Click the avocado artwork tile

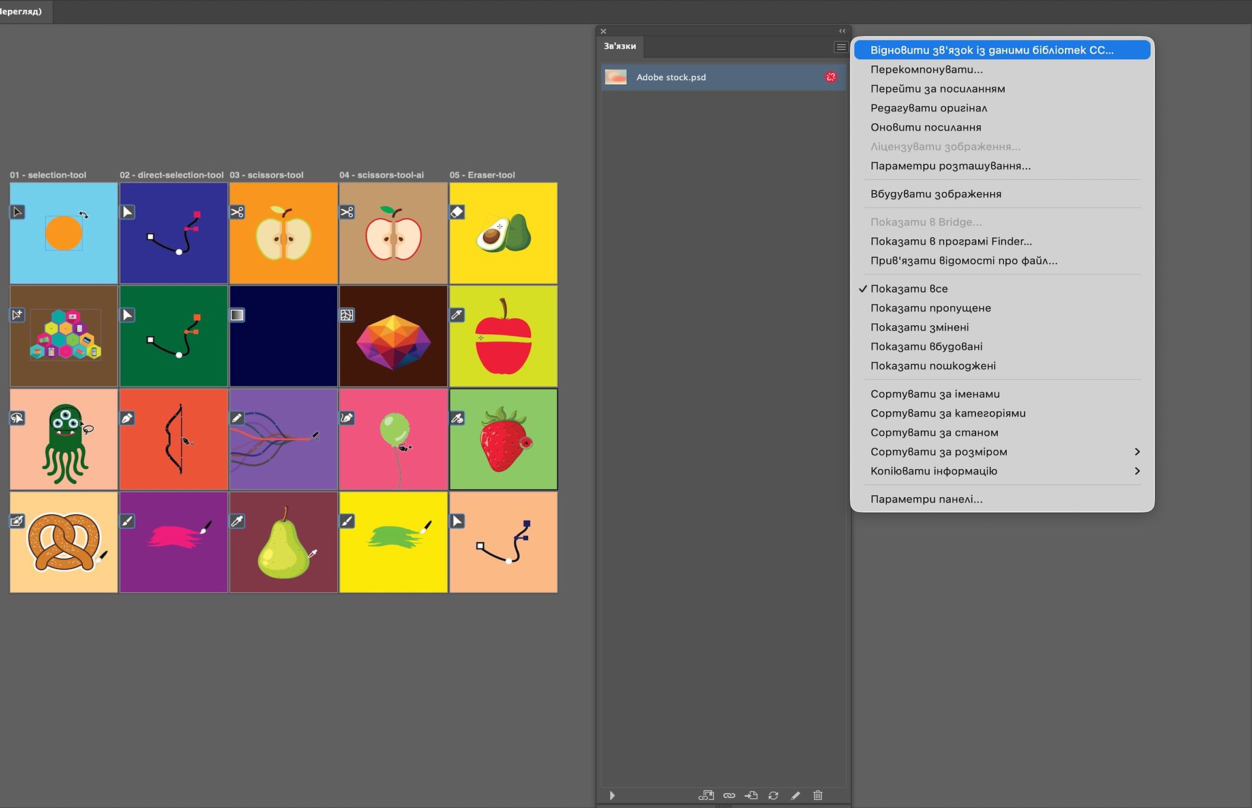pyautogui.click(x=503, y=233)
